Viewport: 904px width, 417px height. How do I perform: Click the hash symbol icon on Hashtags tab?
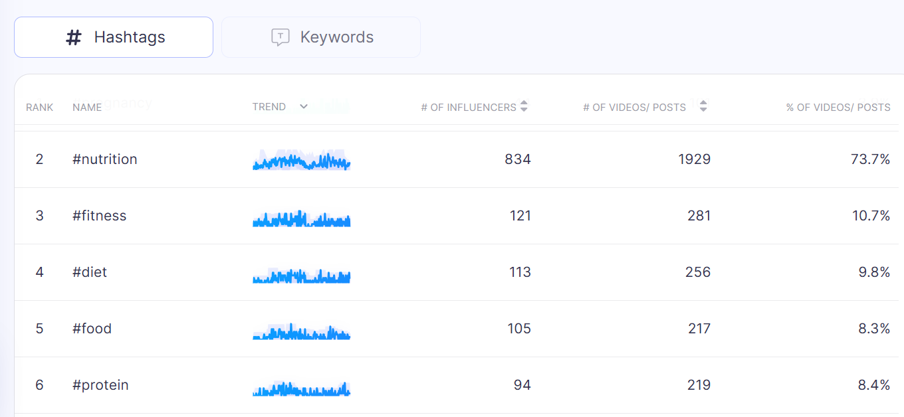74,37
